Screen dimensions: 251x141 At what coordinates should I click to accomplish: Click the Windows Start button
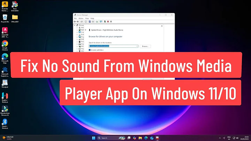pyautogui.click(x=94, y=138)
